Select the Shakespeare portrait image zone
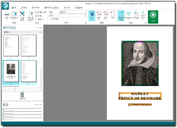The height and width of the screenshot is (128, 177). coord(140,64)
